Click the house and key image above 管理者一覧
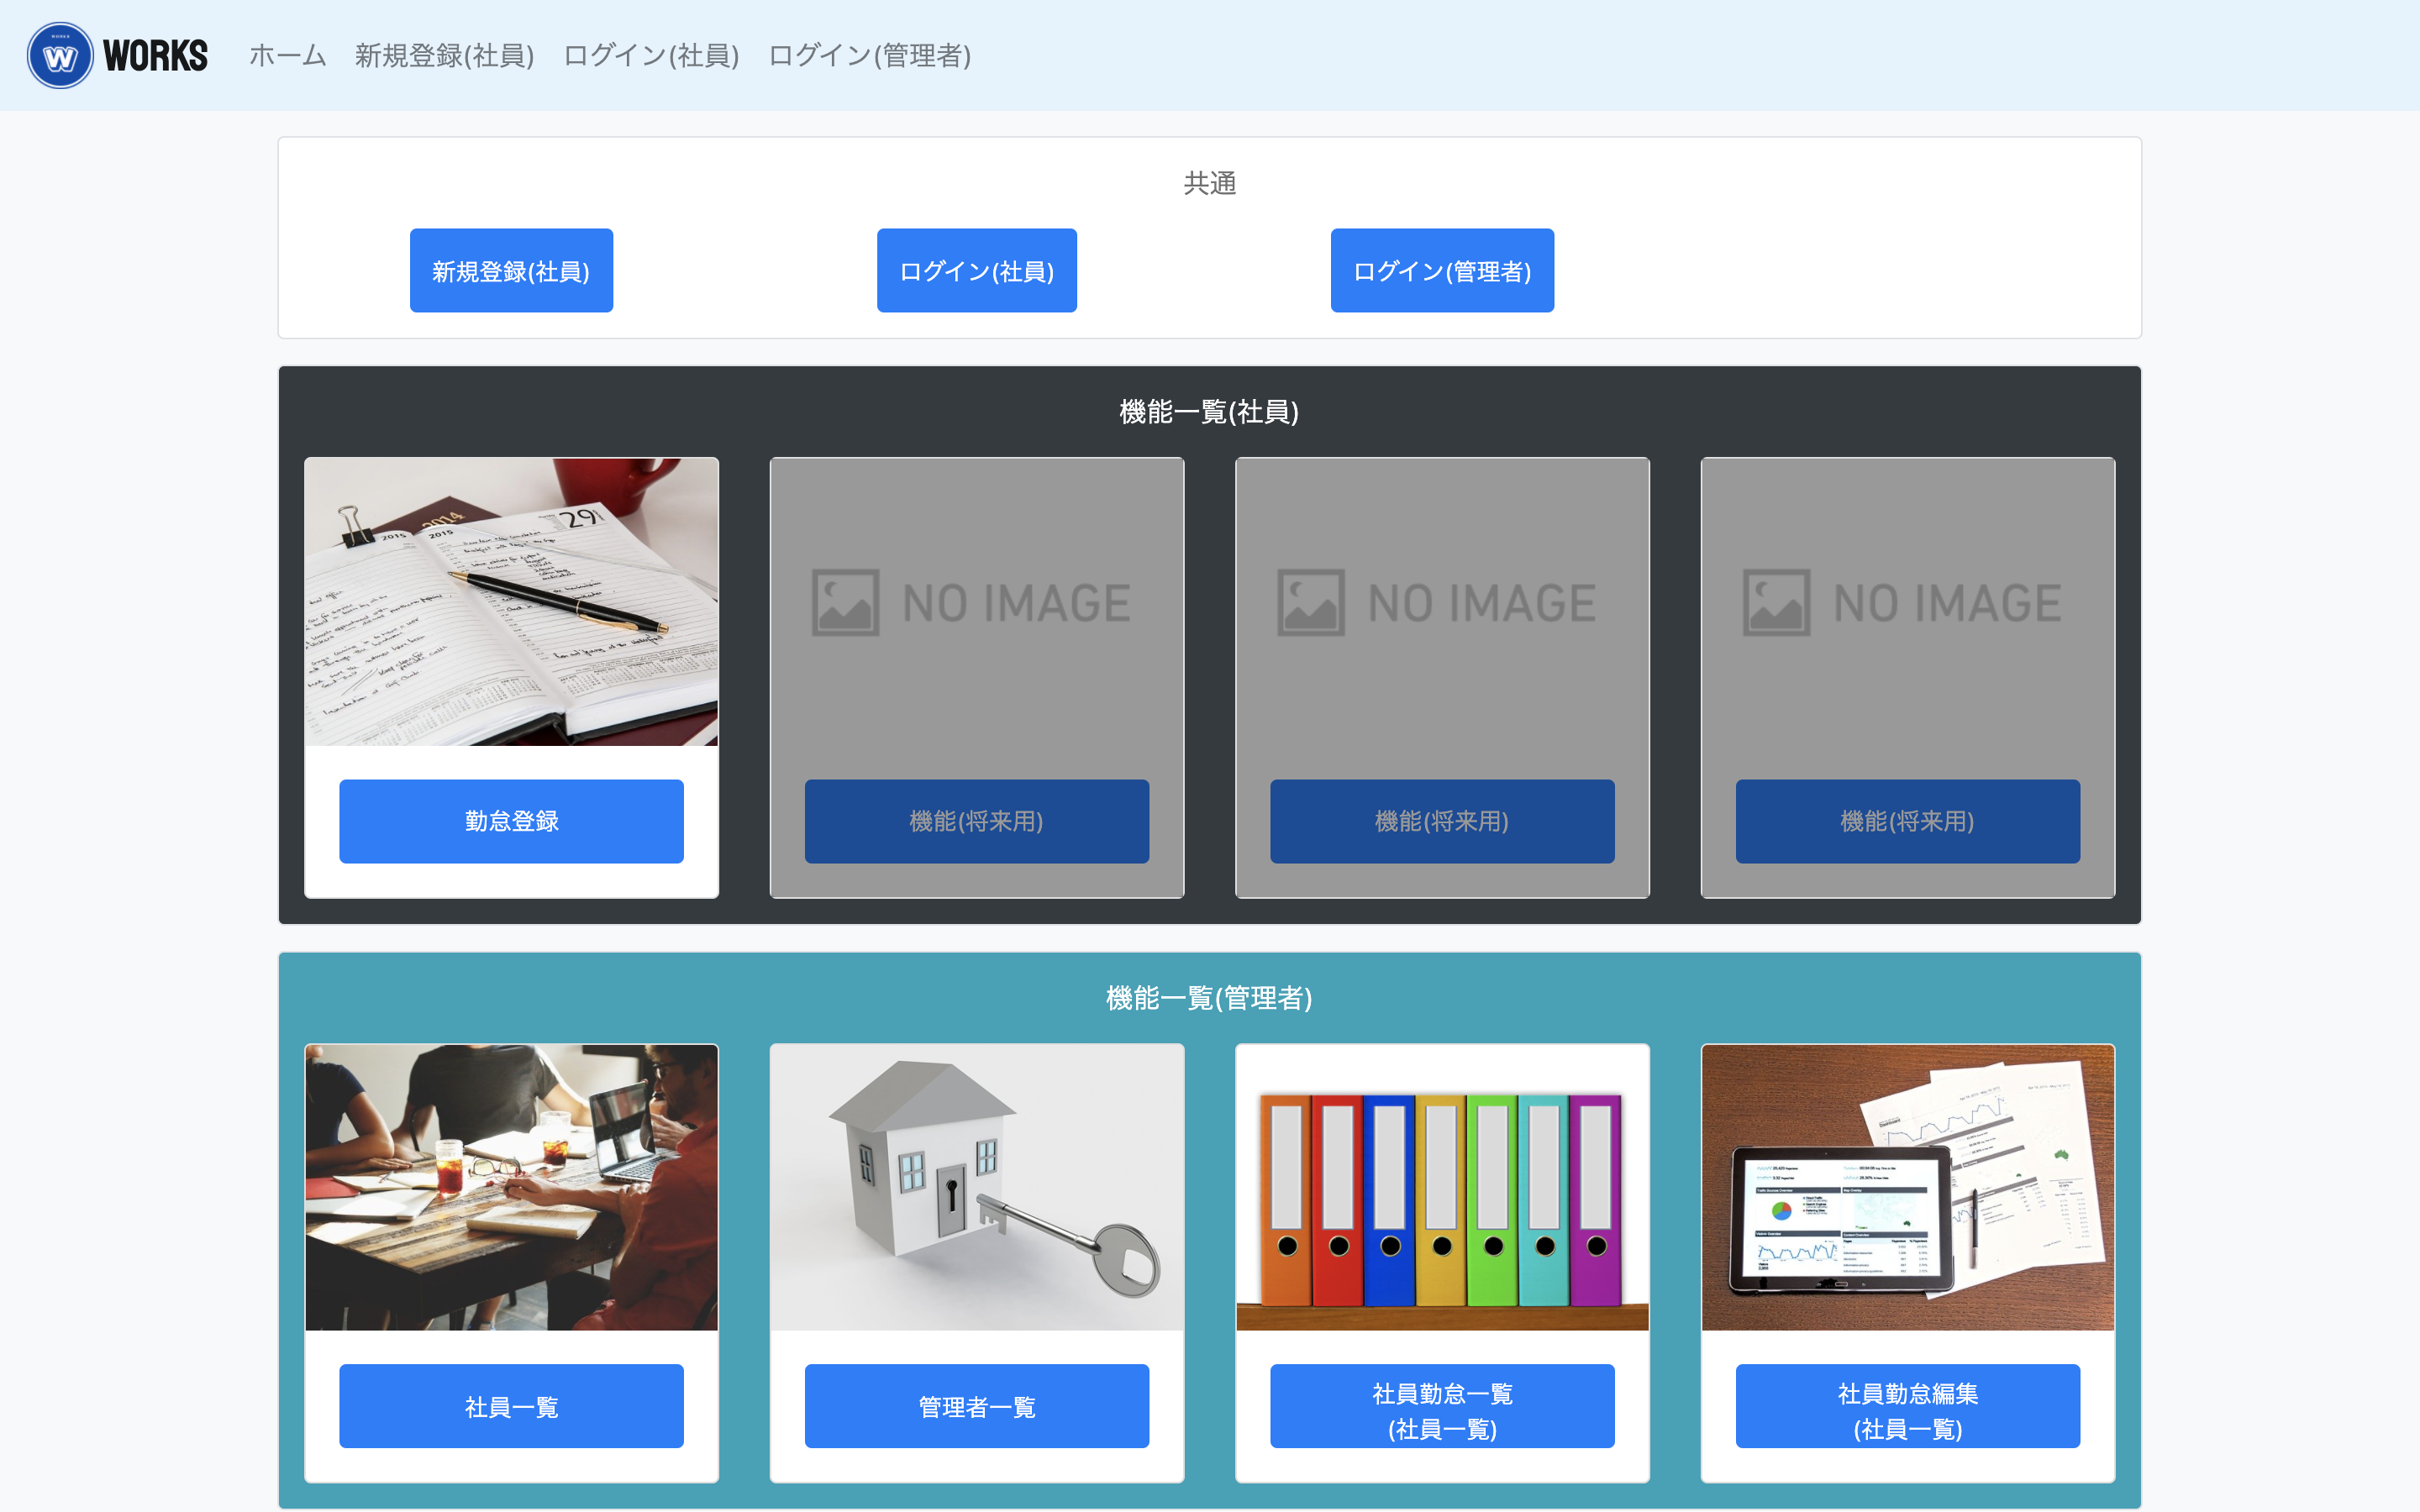 tap(976, 1188)
